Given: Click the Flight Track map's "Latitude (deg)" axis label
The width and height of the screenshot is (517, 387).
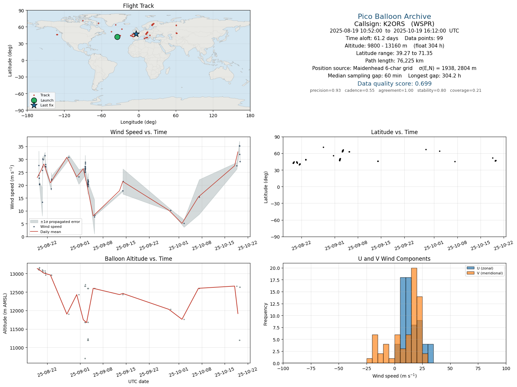Looking at the screenshot, I should point(10,60).
